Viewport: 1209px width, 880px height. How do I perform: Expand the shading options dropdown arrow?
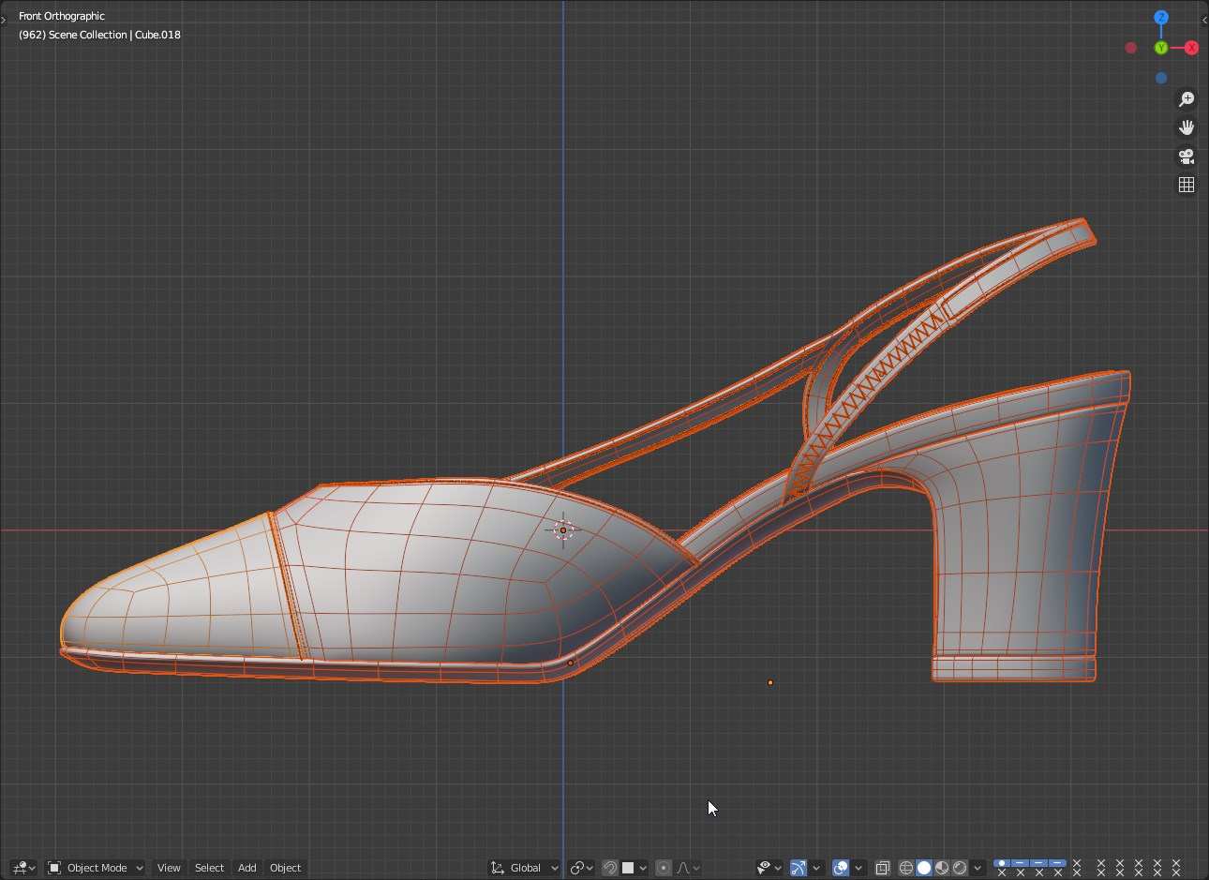pyautogui.click(x=978, y=868)
